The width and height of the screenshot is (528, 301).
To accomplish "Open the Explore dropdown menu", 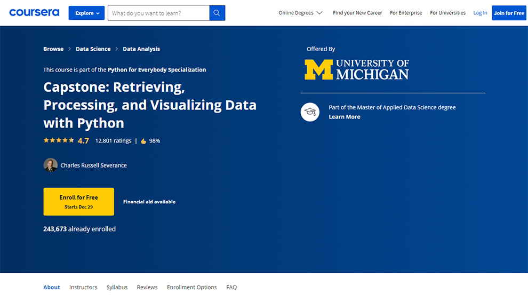I will coord(86,13).
